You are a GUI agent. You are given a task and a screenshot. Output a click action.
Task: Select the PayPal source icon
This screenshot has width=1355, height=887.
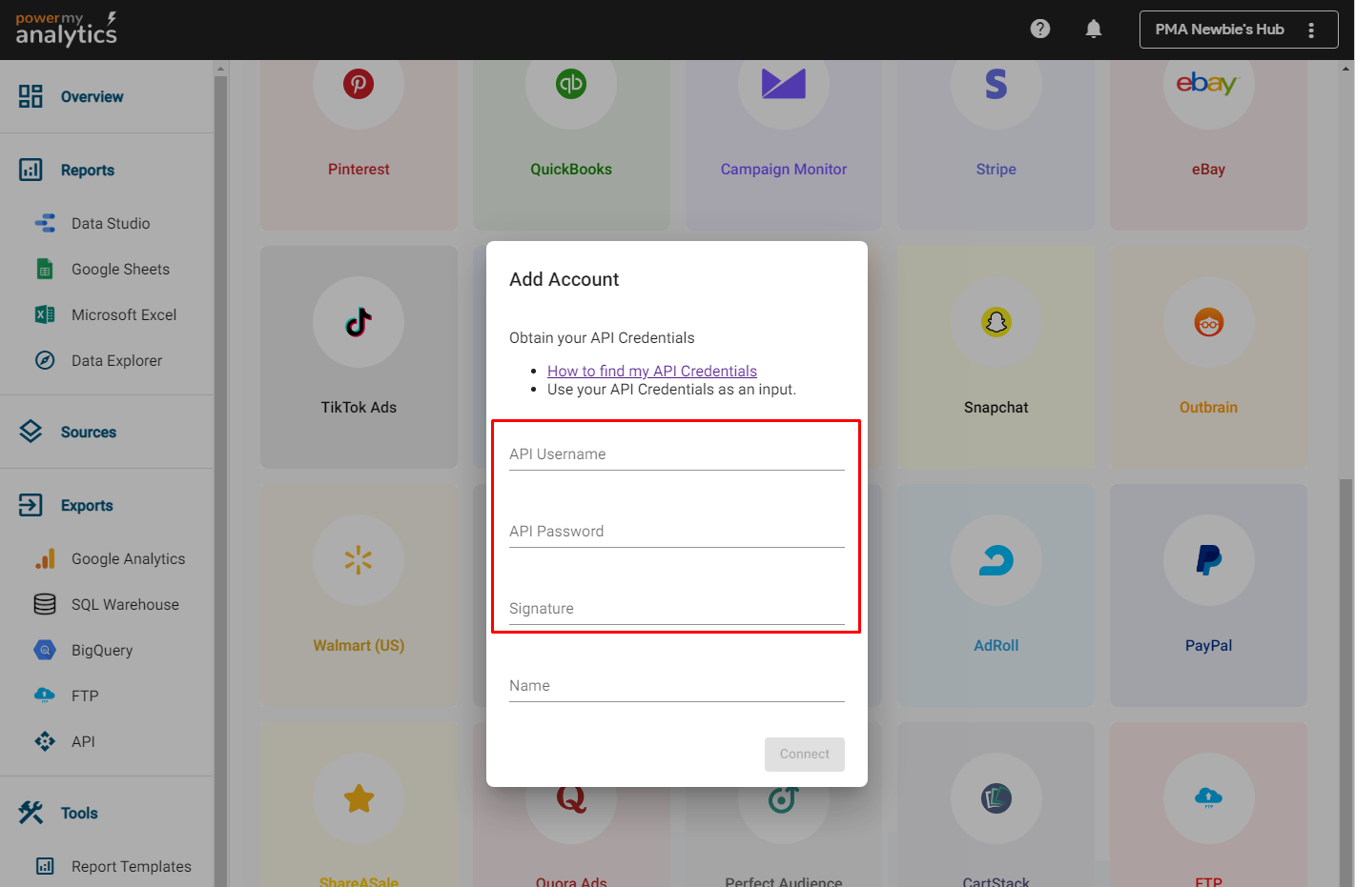pyautogui.click(x=1208, y=560)
